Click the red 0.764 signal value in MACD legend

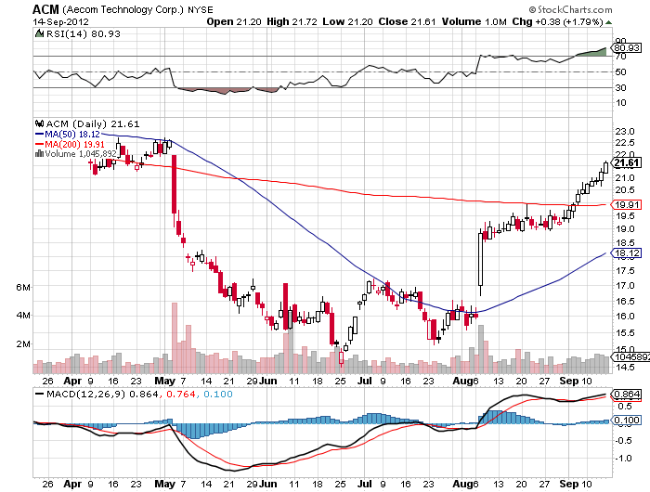tap(181, 395)
